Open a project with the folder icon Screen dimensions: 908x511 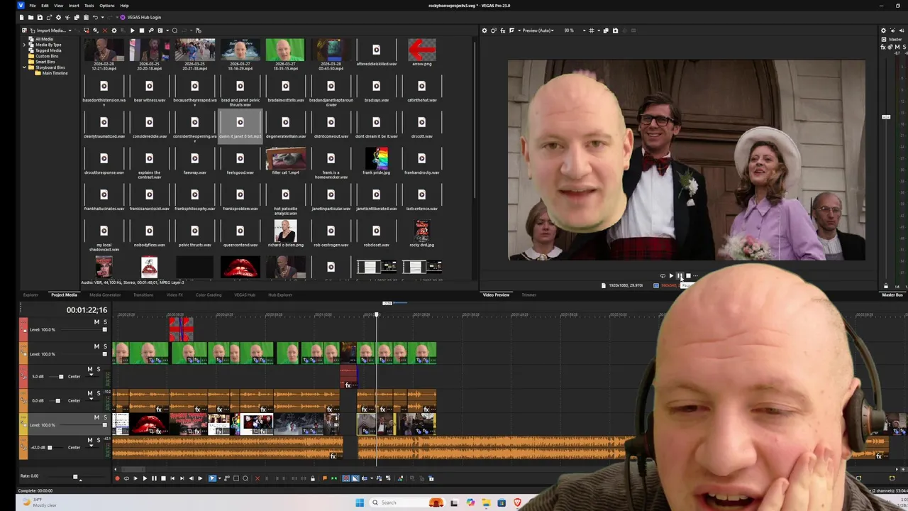[31, 17]
